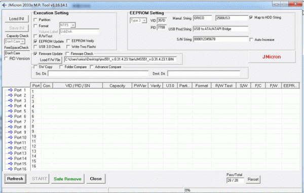Click the USB icon for Port 14
This screenshot has width=304, height=193.
pos(10,159)
